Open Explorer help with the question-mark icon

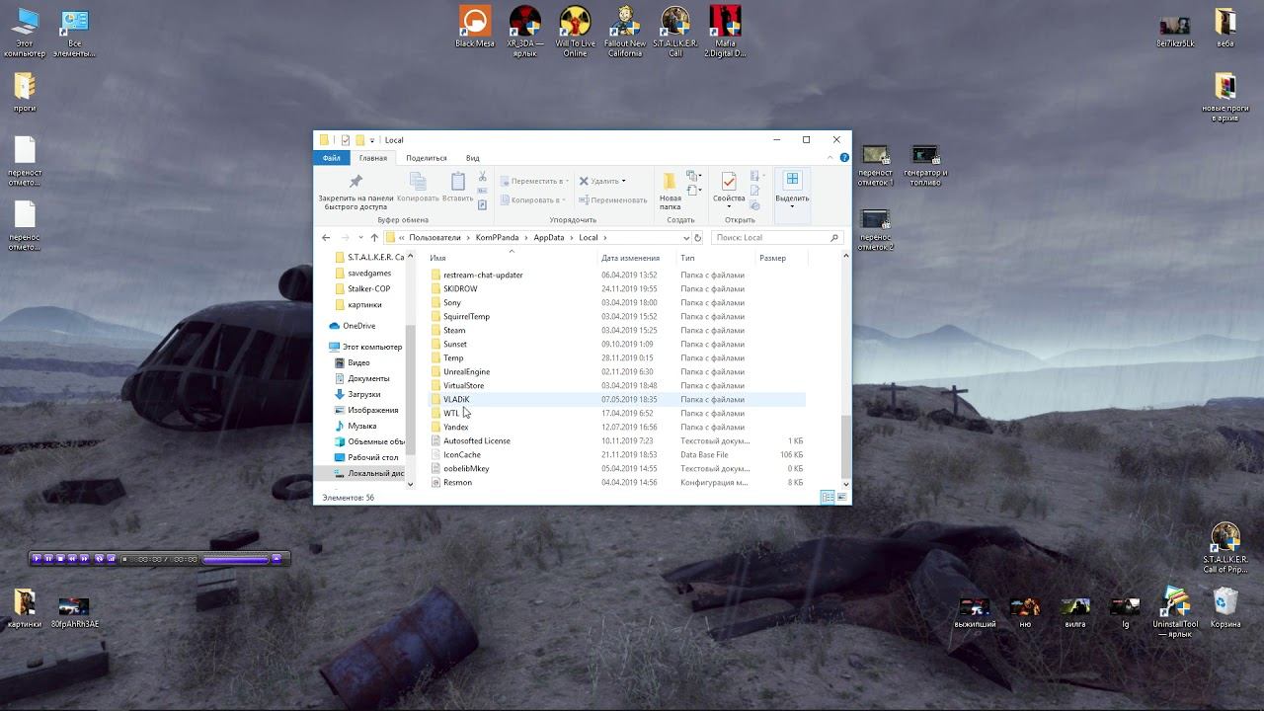(844, 158)
